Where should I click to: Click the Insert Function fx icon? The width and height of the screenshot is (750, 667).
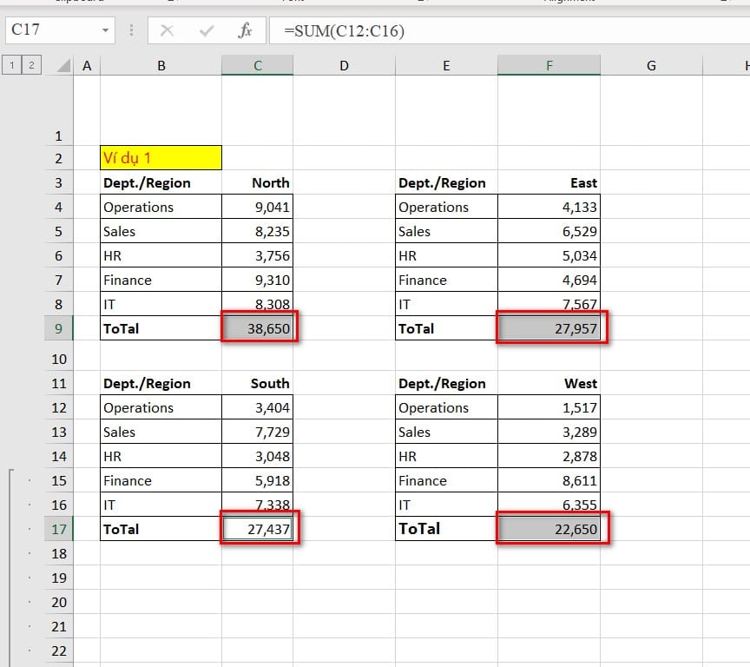click(245, 30)
